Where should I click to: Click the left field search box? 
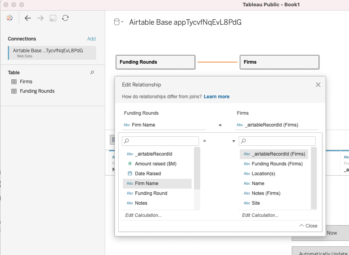pos(160,141)
